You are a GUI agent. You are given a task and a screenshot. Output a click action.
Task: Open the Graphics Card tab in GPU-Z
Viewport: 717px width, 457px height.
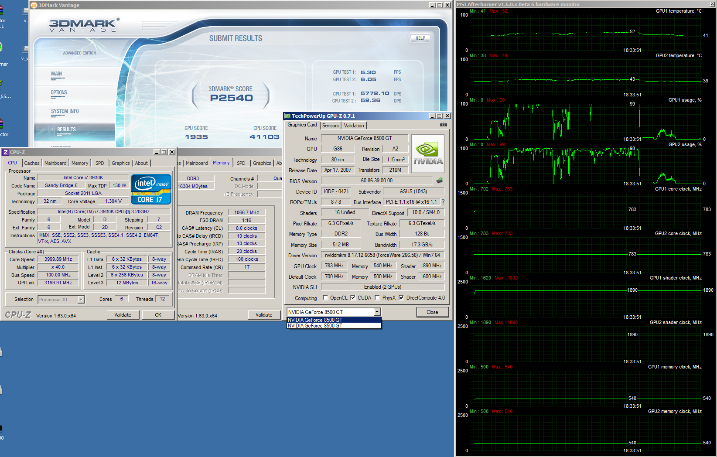(x=302, y=125)
